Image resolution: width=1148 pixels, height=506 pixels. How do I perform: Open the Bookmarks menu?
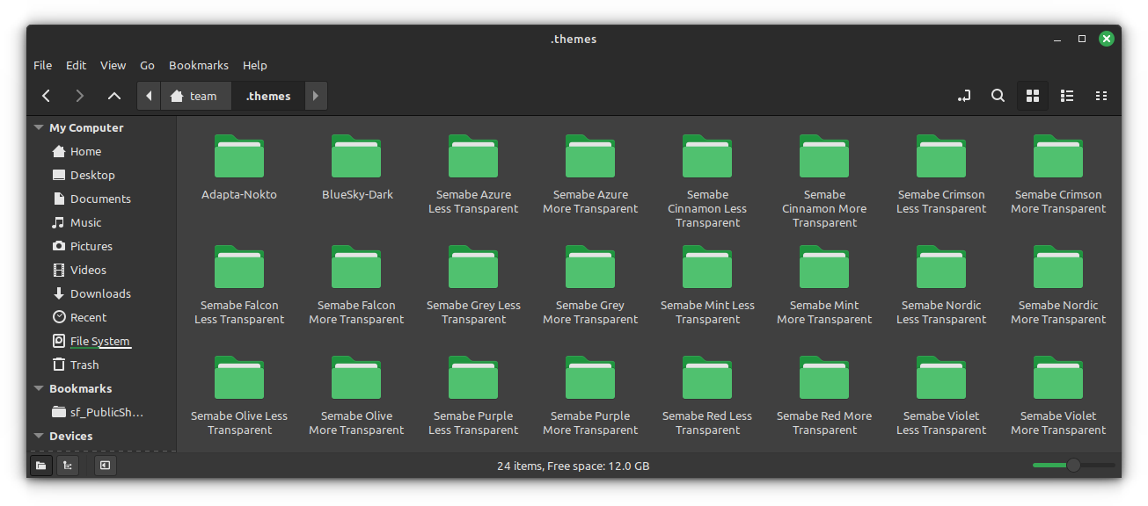click(x=198, y=65)
